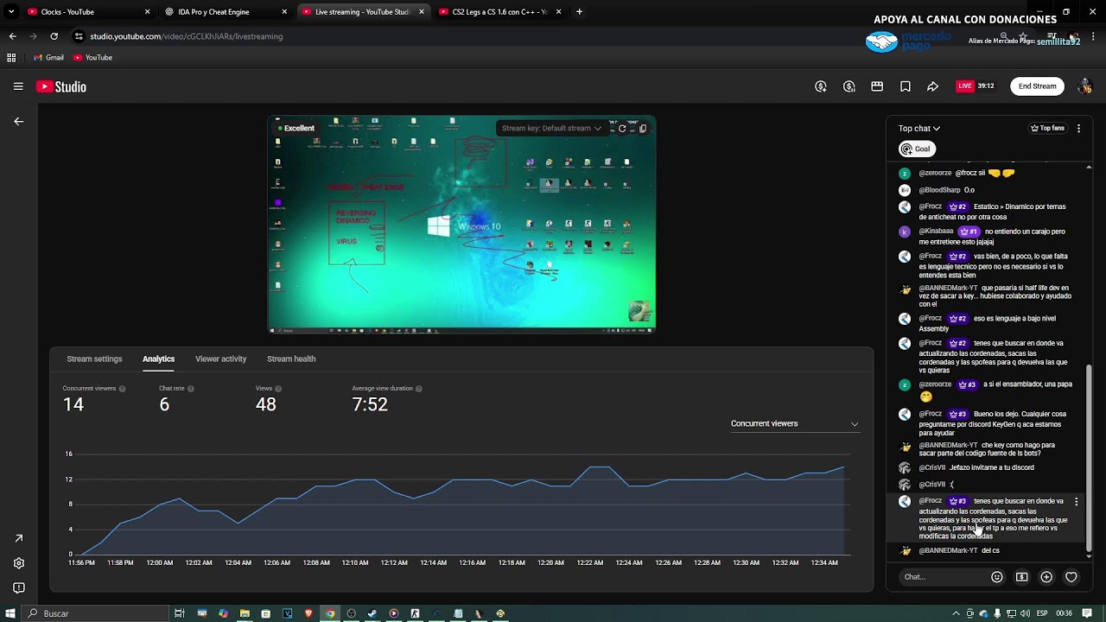Click the help icon beside Concurrent viewers
The height and width of the screenshot is (622, 1106).
point(122,389)
